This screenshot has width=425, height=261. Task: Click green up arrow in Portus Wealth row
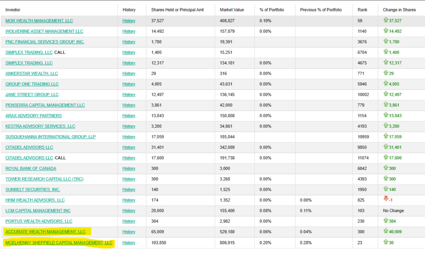[386, 220]
